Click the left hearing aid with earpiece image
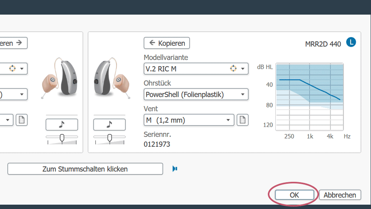 click(59, 78)
